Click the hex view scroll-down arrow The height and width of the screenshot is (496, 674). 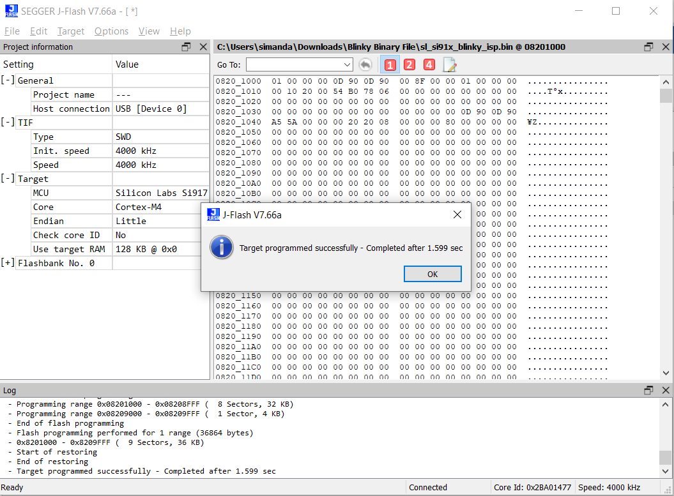click(x=666, y=373)
